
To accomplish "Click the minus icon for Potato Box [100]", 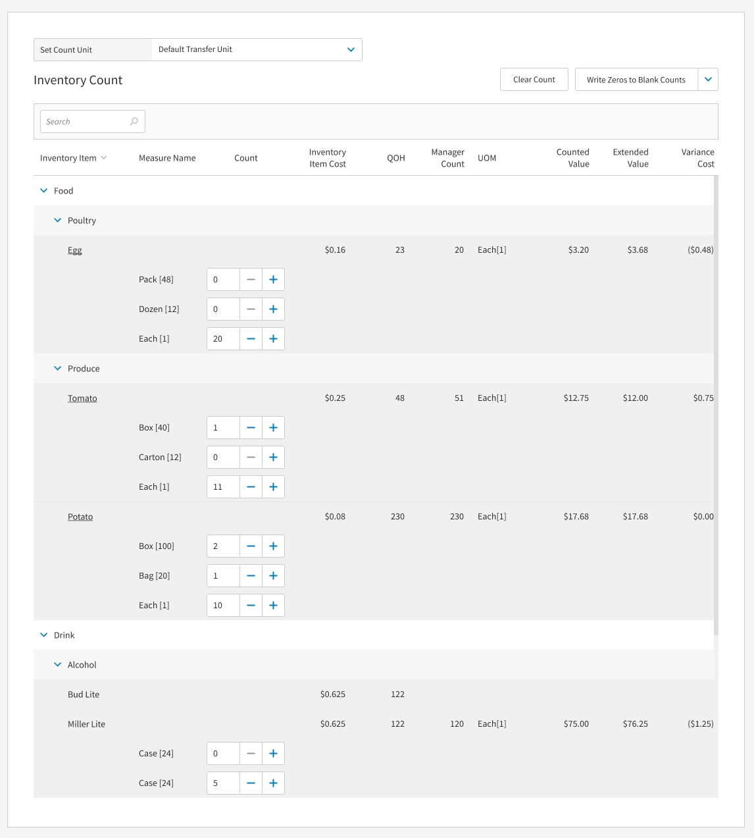I will pyautogui.click(x=251, y=546).
